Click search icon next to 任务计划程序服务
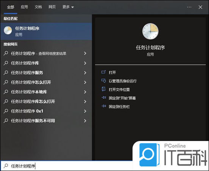 6,73
